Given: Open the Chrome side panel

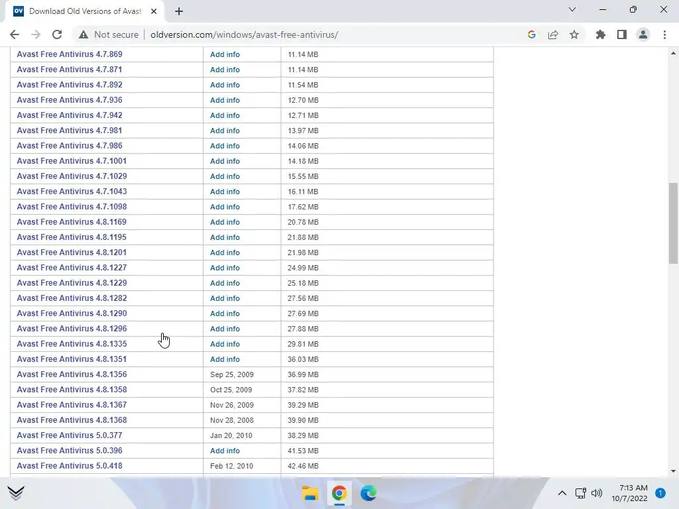Looking at the screenshot, I should [622, 34].
